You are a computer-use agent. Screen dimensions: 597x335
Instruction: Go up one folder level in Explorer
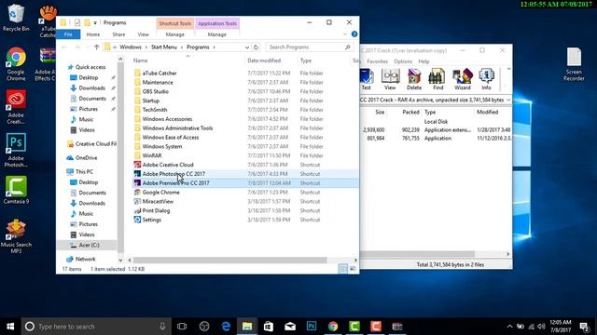(x=97, y=47)
